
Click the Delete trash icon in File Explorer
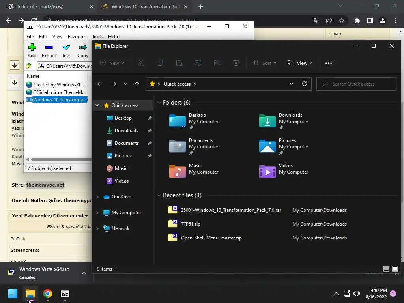coord(236,63)
